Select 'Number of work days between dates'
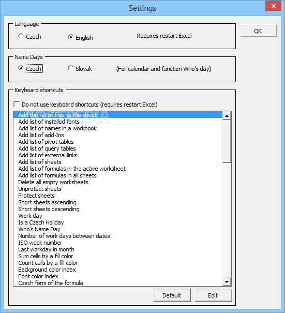This screenshot has height=313, width=285. (x=118, y=236)
